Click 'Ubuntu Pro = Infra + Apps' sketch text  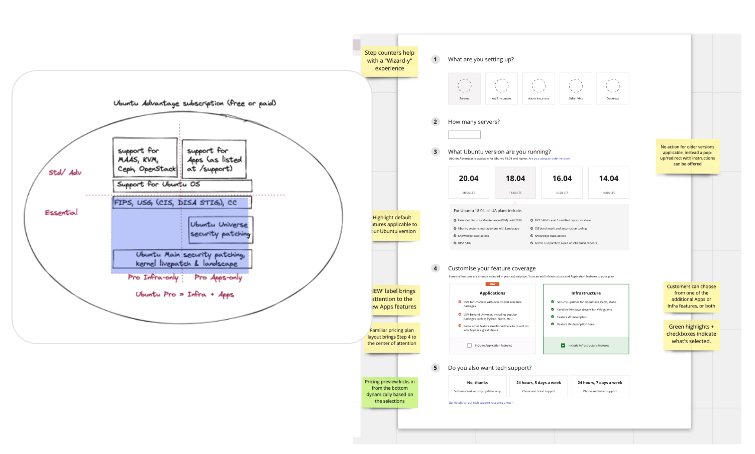click(x=185, y=294)
